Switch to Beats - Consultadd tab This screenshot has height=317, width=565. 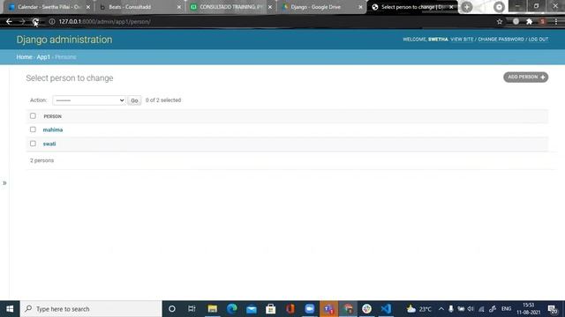[x=139, y=7]
